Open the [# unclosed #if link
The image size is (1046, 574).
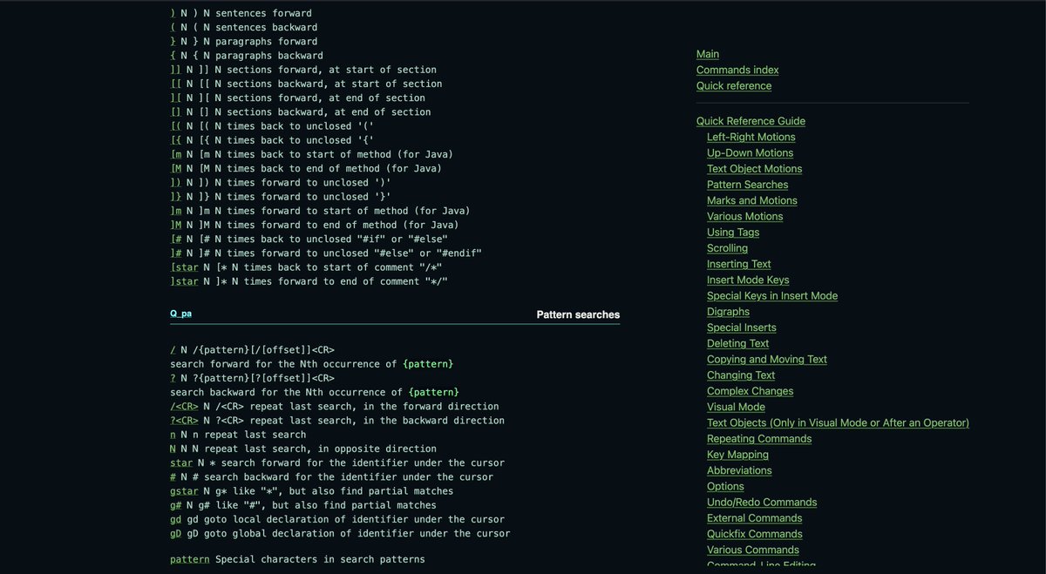(x=175, y=239)
